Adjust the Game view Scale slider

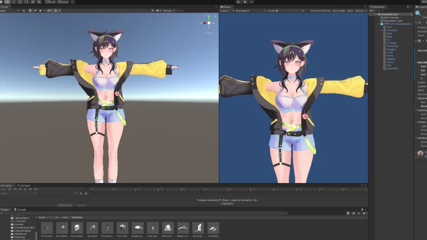point(288,11)
